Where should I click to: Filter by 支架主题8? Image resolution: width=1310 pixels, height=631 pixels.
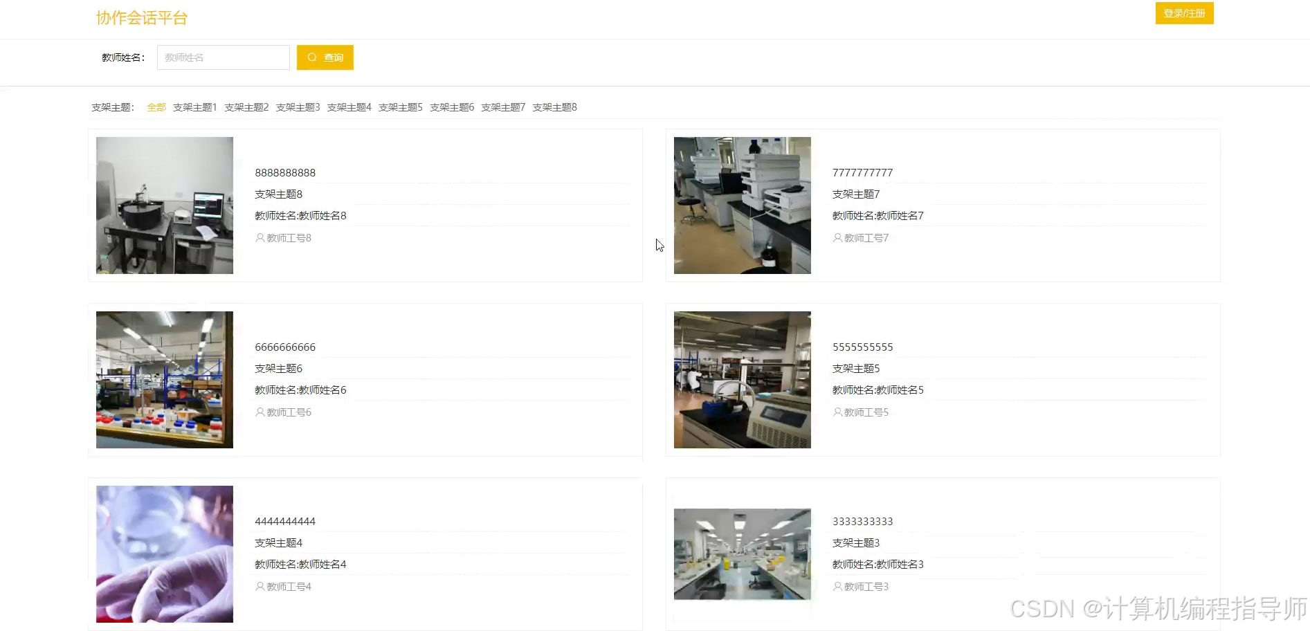coord(554,107)
